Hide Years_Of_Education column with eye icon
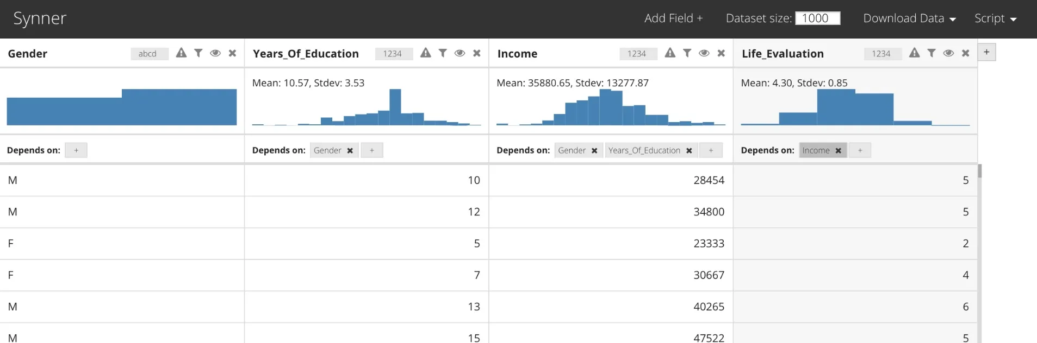This screenshot has height=343, width=1037. click(x=459, y=53)
